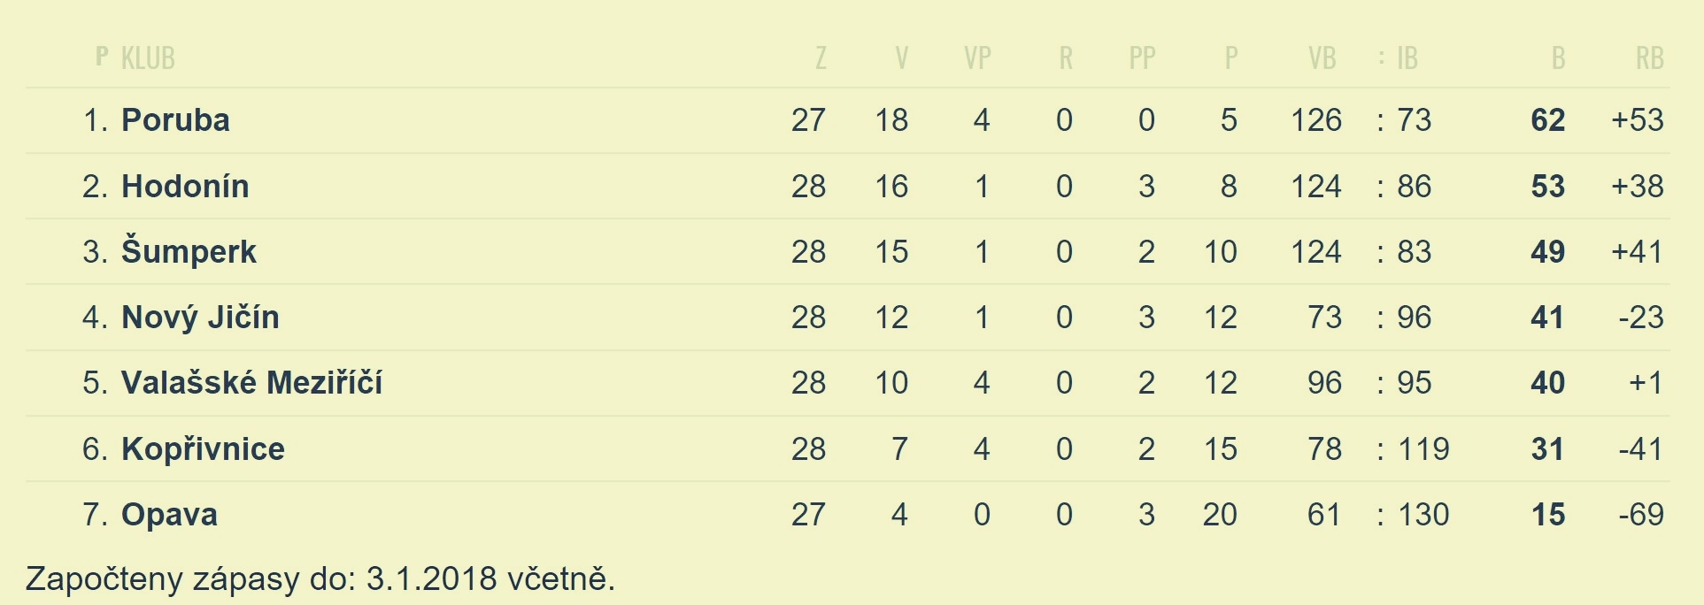
Task: Click Hodonín's 53 points value
Action: coord(1547,187)
